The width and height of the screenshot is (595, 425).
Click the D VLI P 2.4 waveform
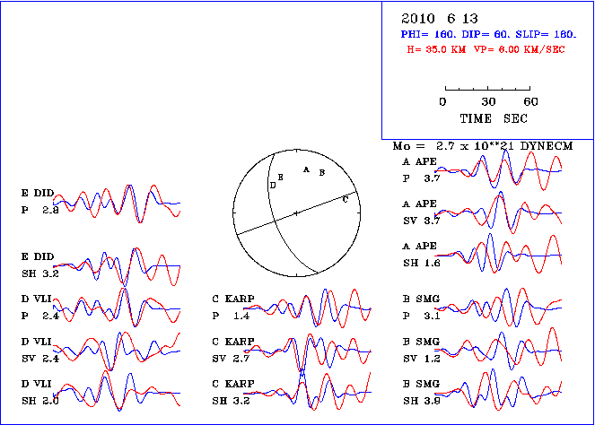[117, 307]
